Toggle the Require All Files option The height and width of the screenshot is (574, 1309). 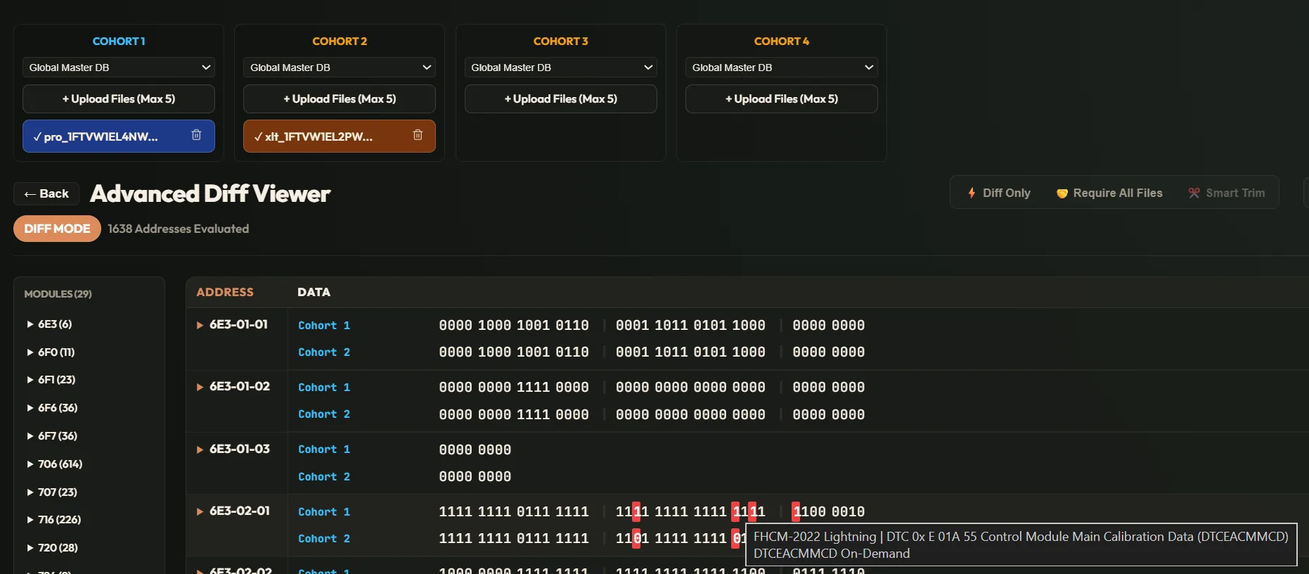pos(1109,193)
